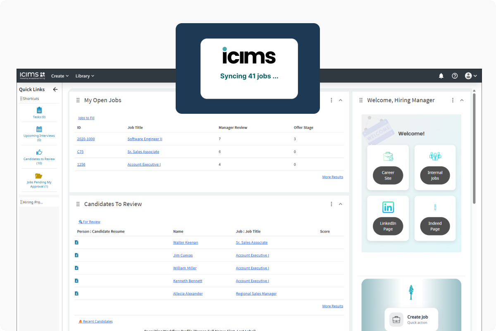Click the page vertical scrollbar
The width and height of the screenshot is (496, 331).
click(474, 149)
